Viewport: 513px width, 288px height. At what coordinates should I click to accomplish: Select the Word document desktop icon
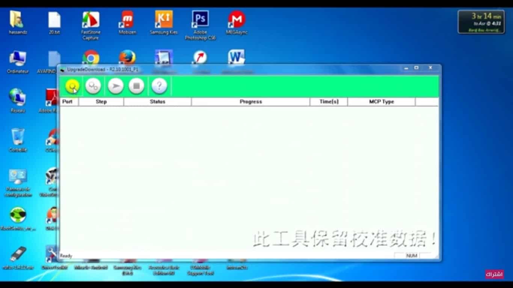pyautogui.click(x=237, y=57)
